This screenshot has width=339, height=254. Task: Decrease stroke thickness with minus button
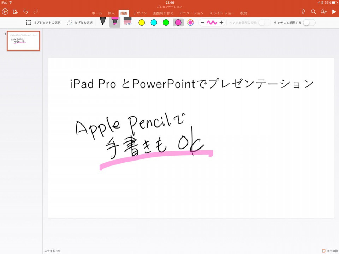tap(203, 23)
